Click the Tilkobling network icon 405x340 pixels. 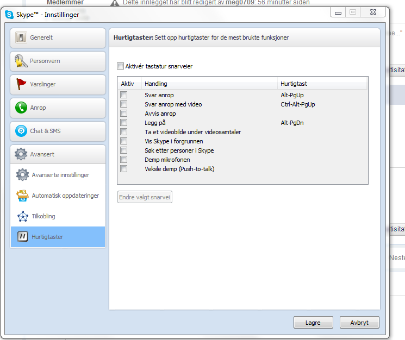[x=22, y=216]
